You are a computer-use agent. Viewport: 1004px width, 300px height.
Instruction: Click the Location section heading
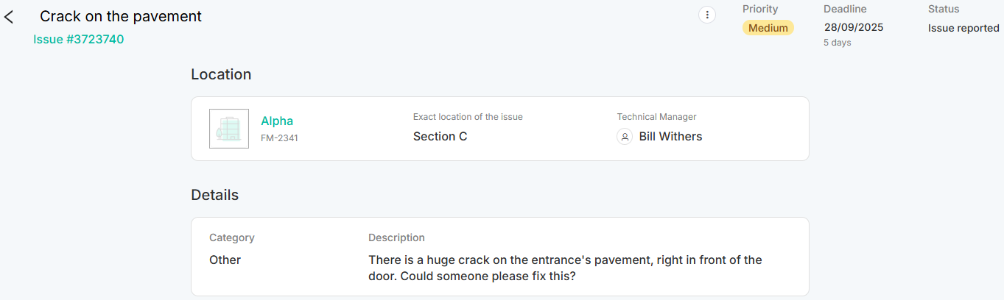coord(221,74)
